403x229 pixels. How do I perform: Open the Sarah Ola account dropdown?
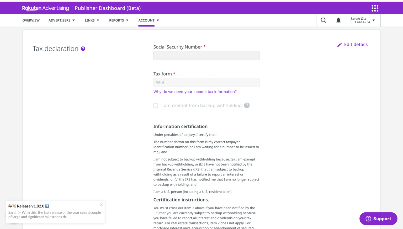click(x=363, y=20)
